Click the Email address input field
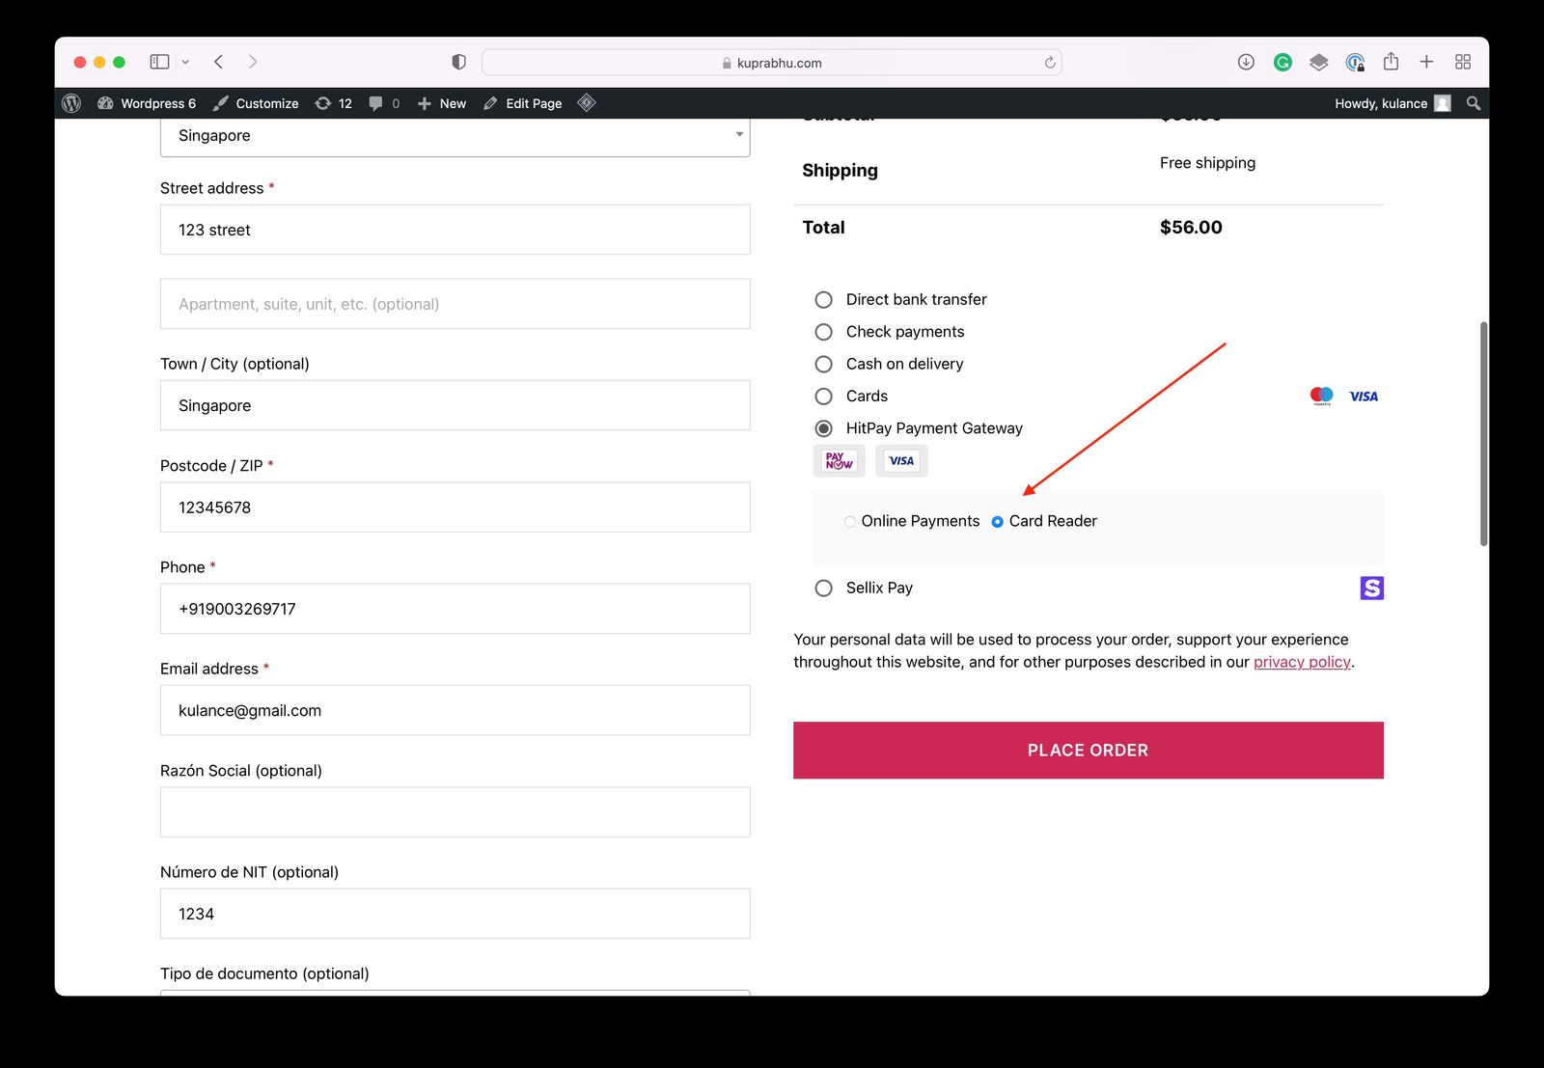Viewport: 1544px width, 1068px height. click(x=455, y=710)
